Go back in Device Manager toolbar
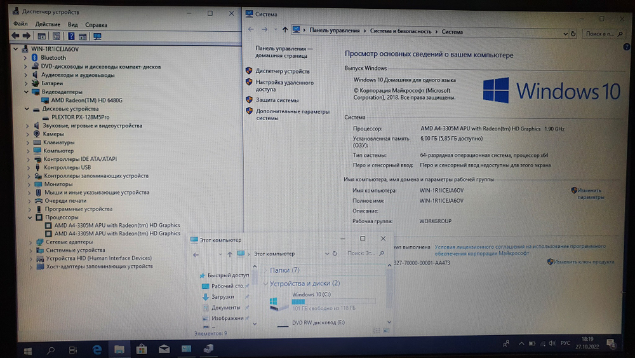The width and height of the screenshot is (635, 358). tap(15, 36)
